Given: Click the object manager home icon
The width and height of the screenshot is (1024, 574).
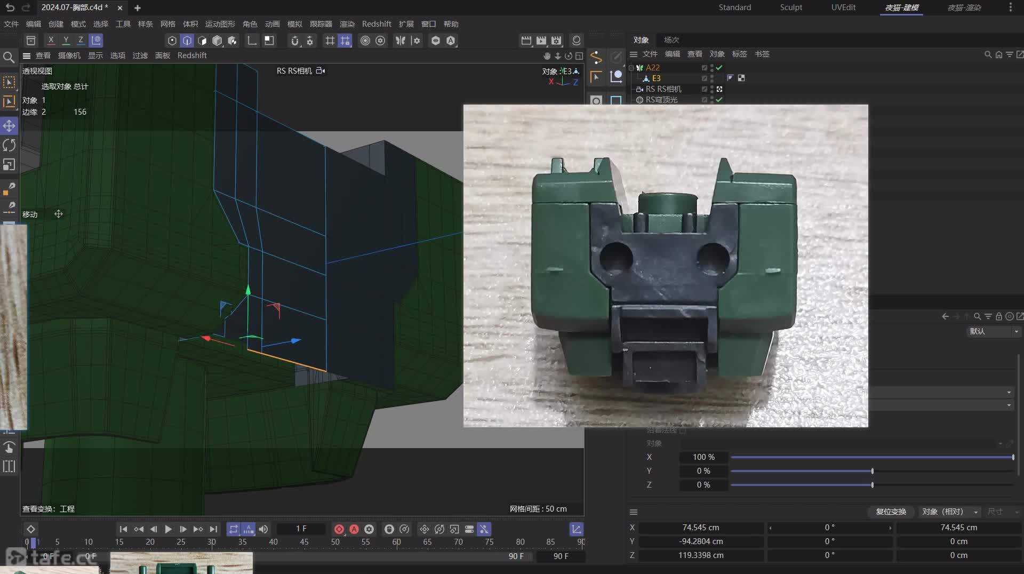Looking at the screenshot, I should pos(999,54).
